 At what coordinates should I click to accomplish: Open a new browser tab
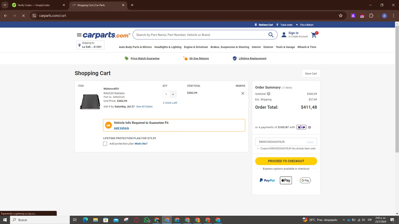[132, 5]
